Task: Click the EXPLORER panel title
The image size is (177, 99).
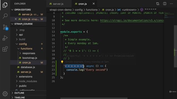Action: (x=20, y=4)
